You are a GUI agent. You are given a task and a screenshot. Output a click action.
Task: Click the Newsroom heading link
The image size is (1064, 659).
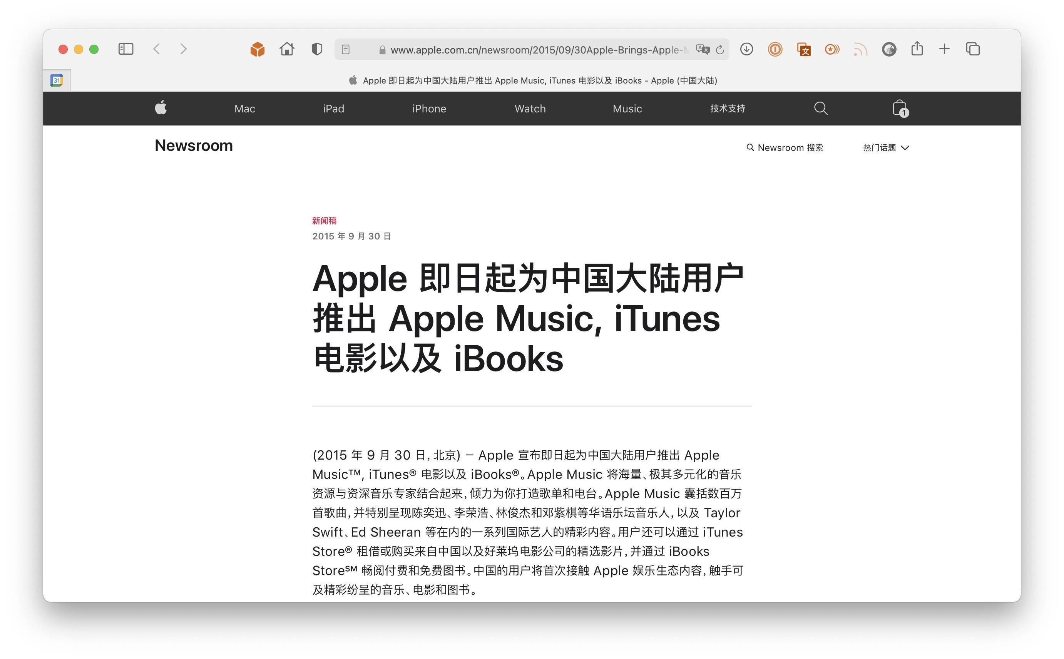pos(194,146)
